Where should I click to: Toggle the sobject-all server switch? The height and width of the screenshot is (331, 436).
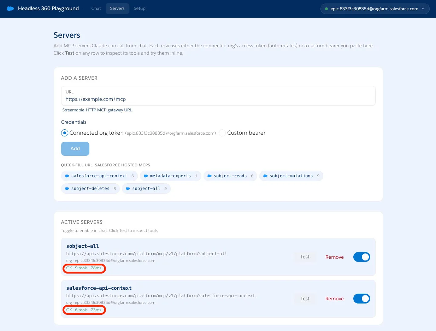(362, 257)
